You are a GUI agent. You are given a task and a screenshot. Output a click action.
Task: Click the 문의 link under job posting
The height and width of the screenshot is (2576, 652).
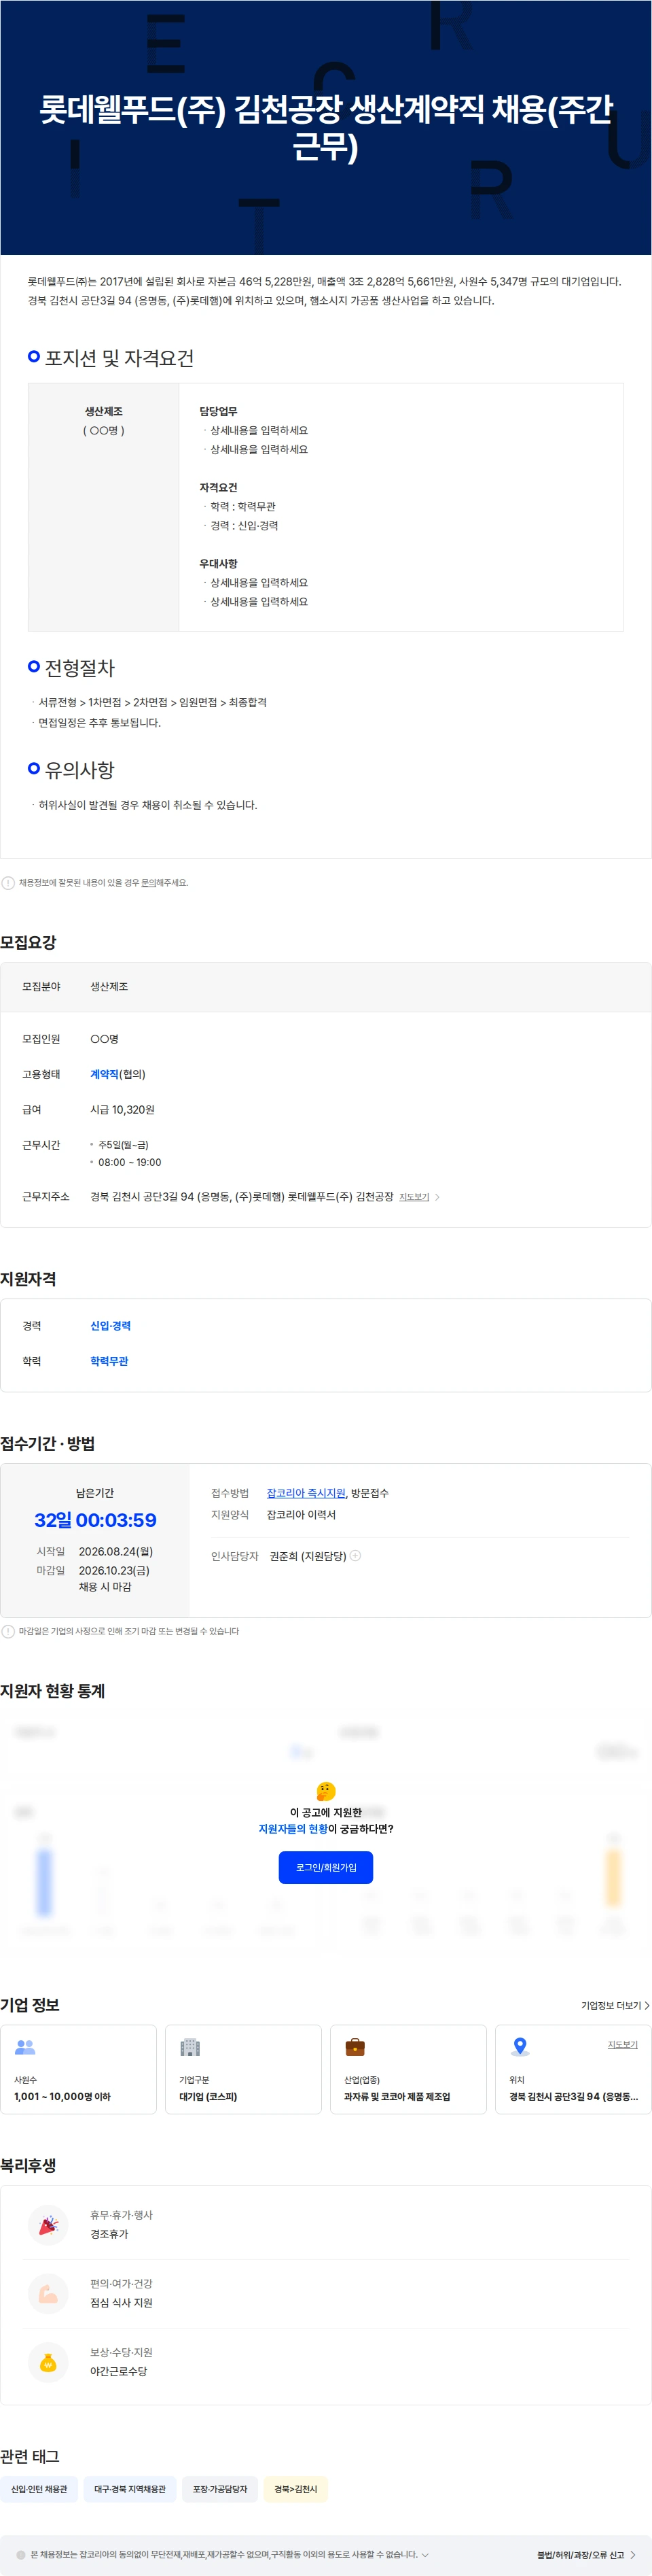click(148, 883)
